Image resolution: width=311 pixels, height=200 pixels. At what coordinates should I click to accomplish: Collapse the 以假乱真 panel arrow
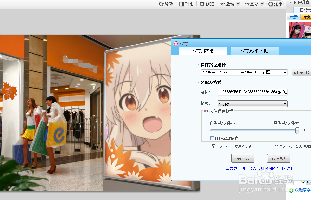[x=291, y=2]
